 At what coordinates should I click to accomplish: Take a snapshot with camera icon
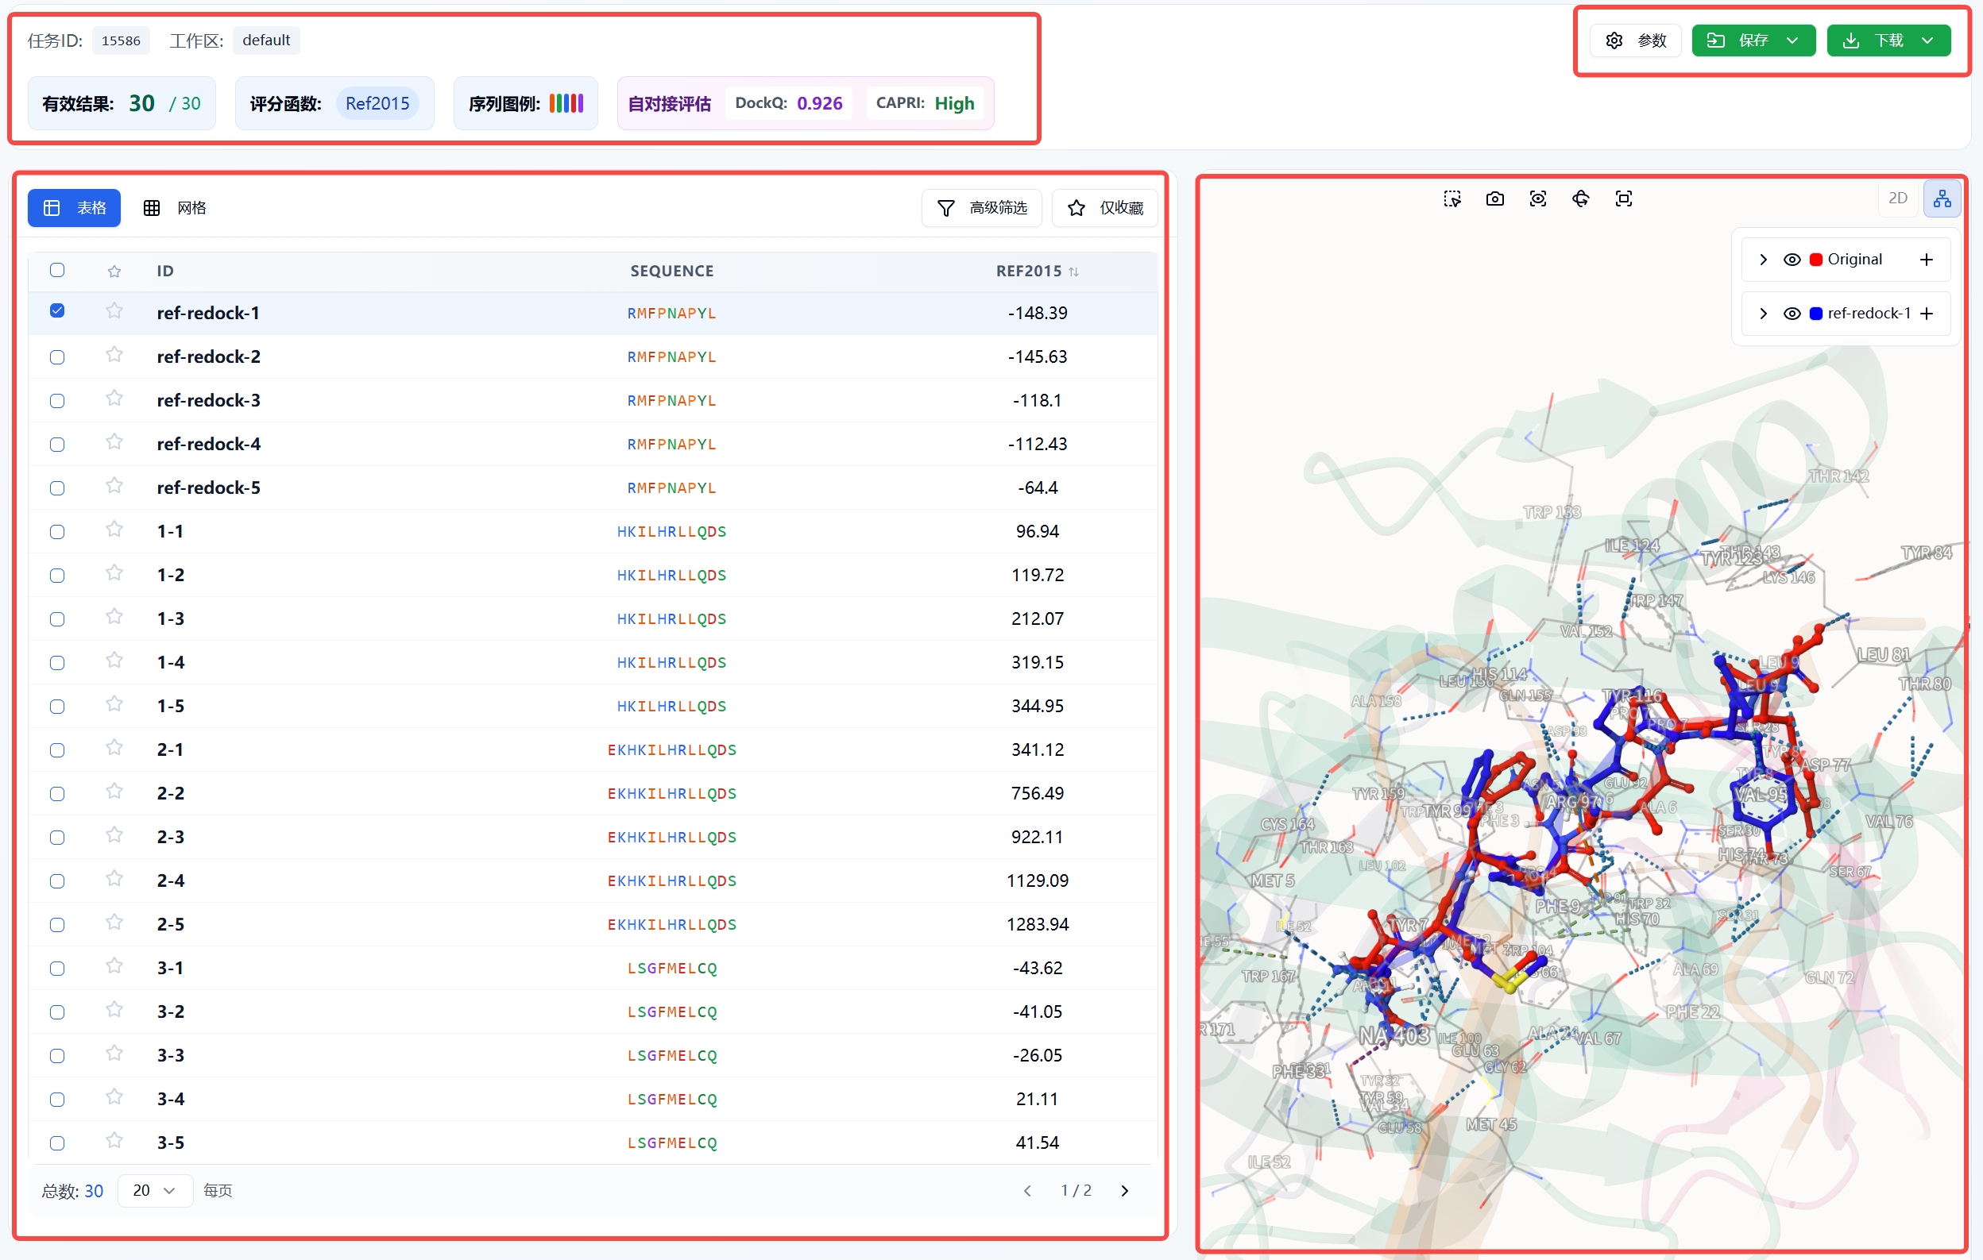1494,198
